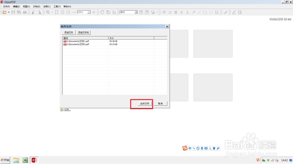Select the line drawing tool
293x164 pixels.
pos(199,12)
